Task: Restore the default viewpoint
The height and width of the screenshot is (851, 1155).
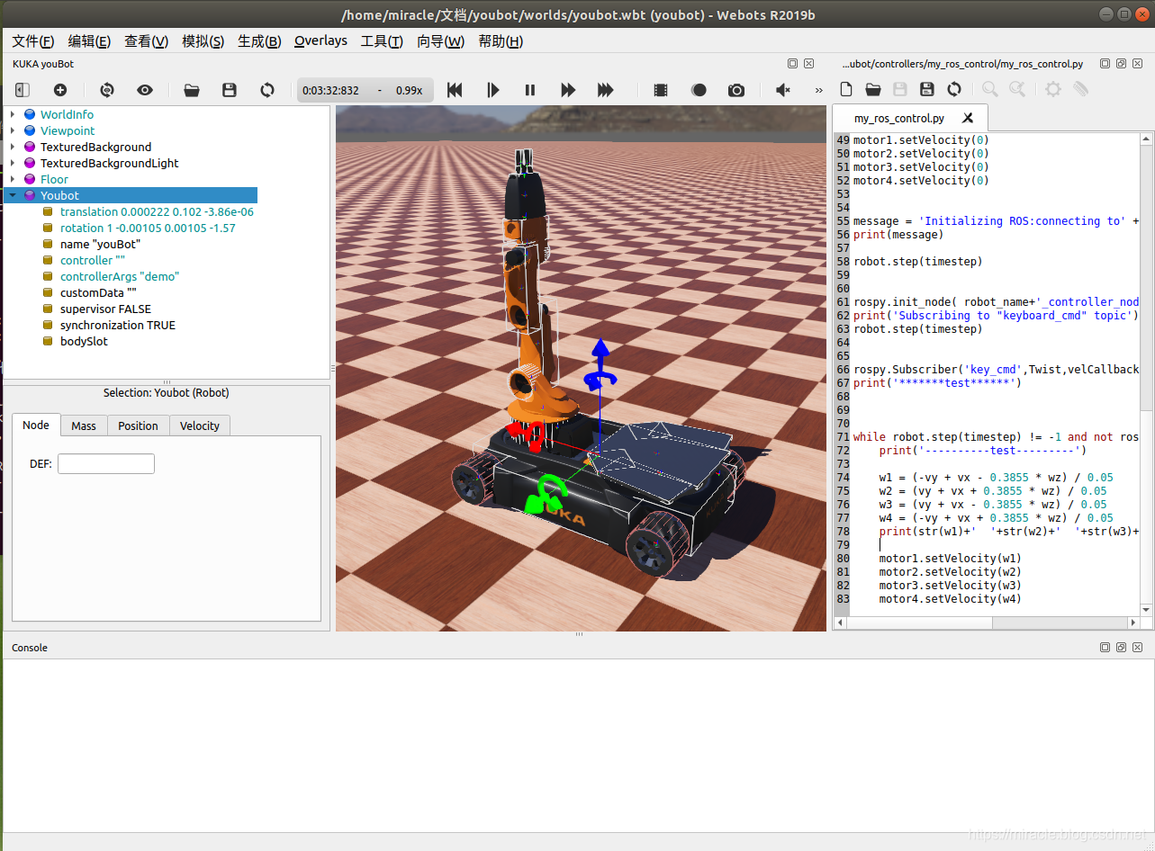Action: click(107, 90)
